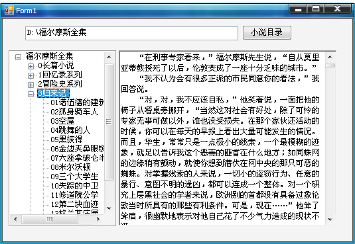
Task: Click the Form1 window icon
Action: point(9,11)
